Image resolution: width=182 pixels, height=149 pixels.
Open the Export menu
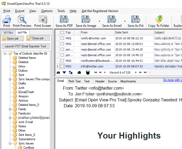[20, 11]
